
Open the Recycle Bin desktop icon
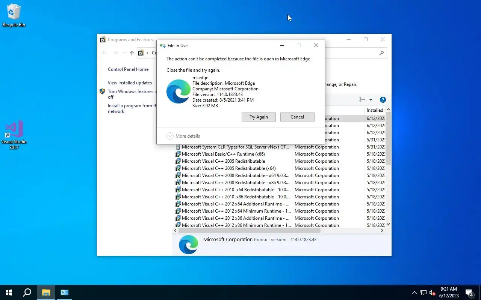coord(14,15)
